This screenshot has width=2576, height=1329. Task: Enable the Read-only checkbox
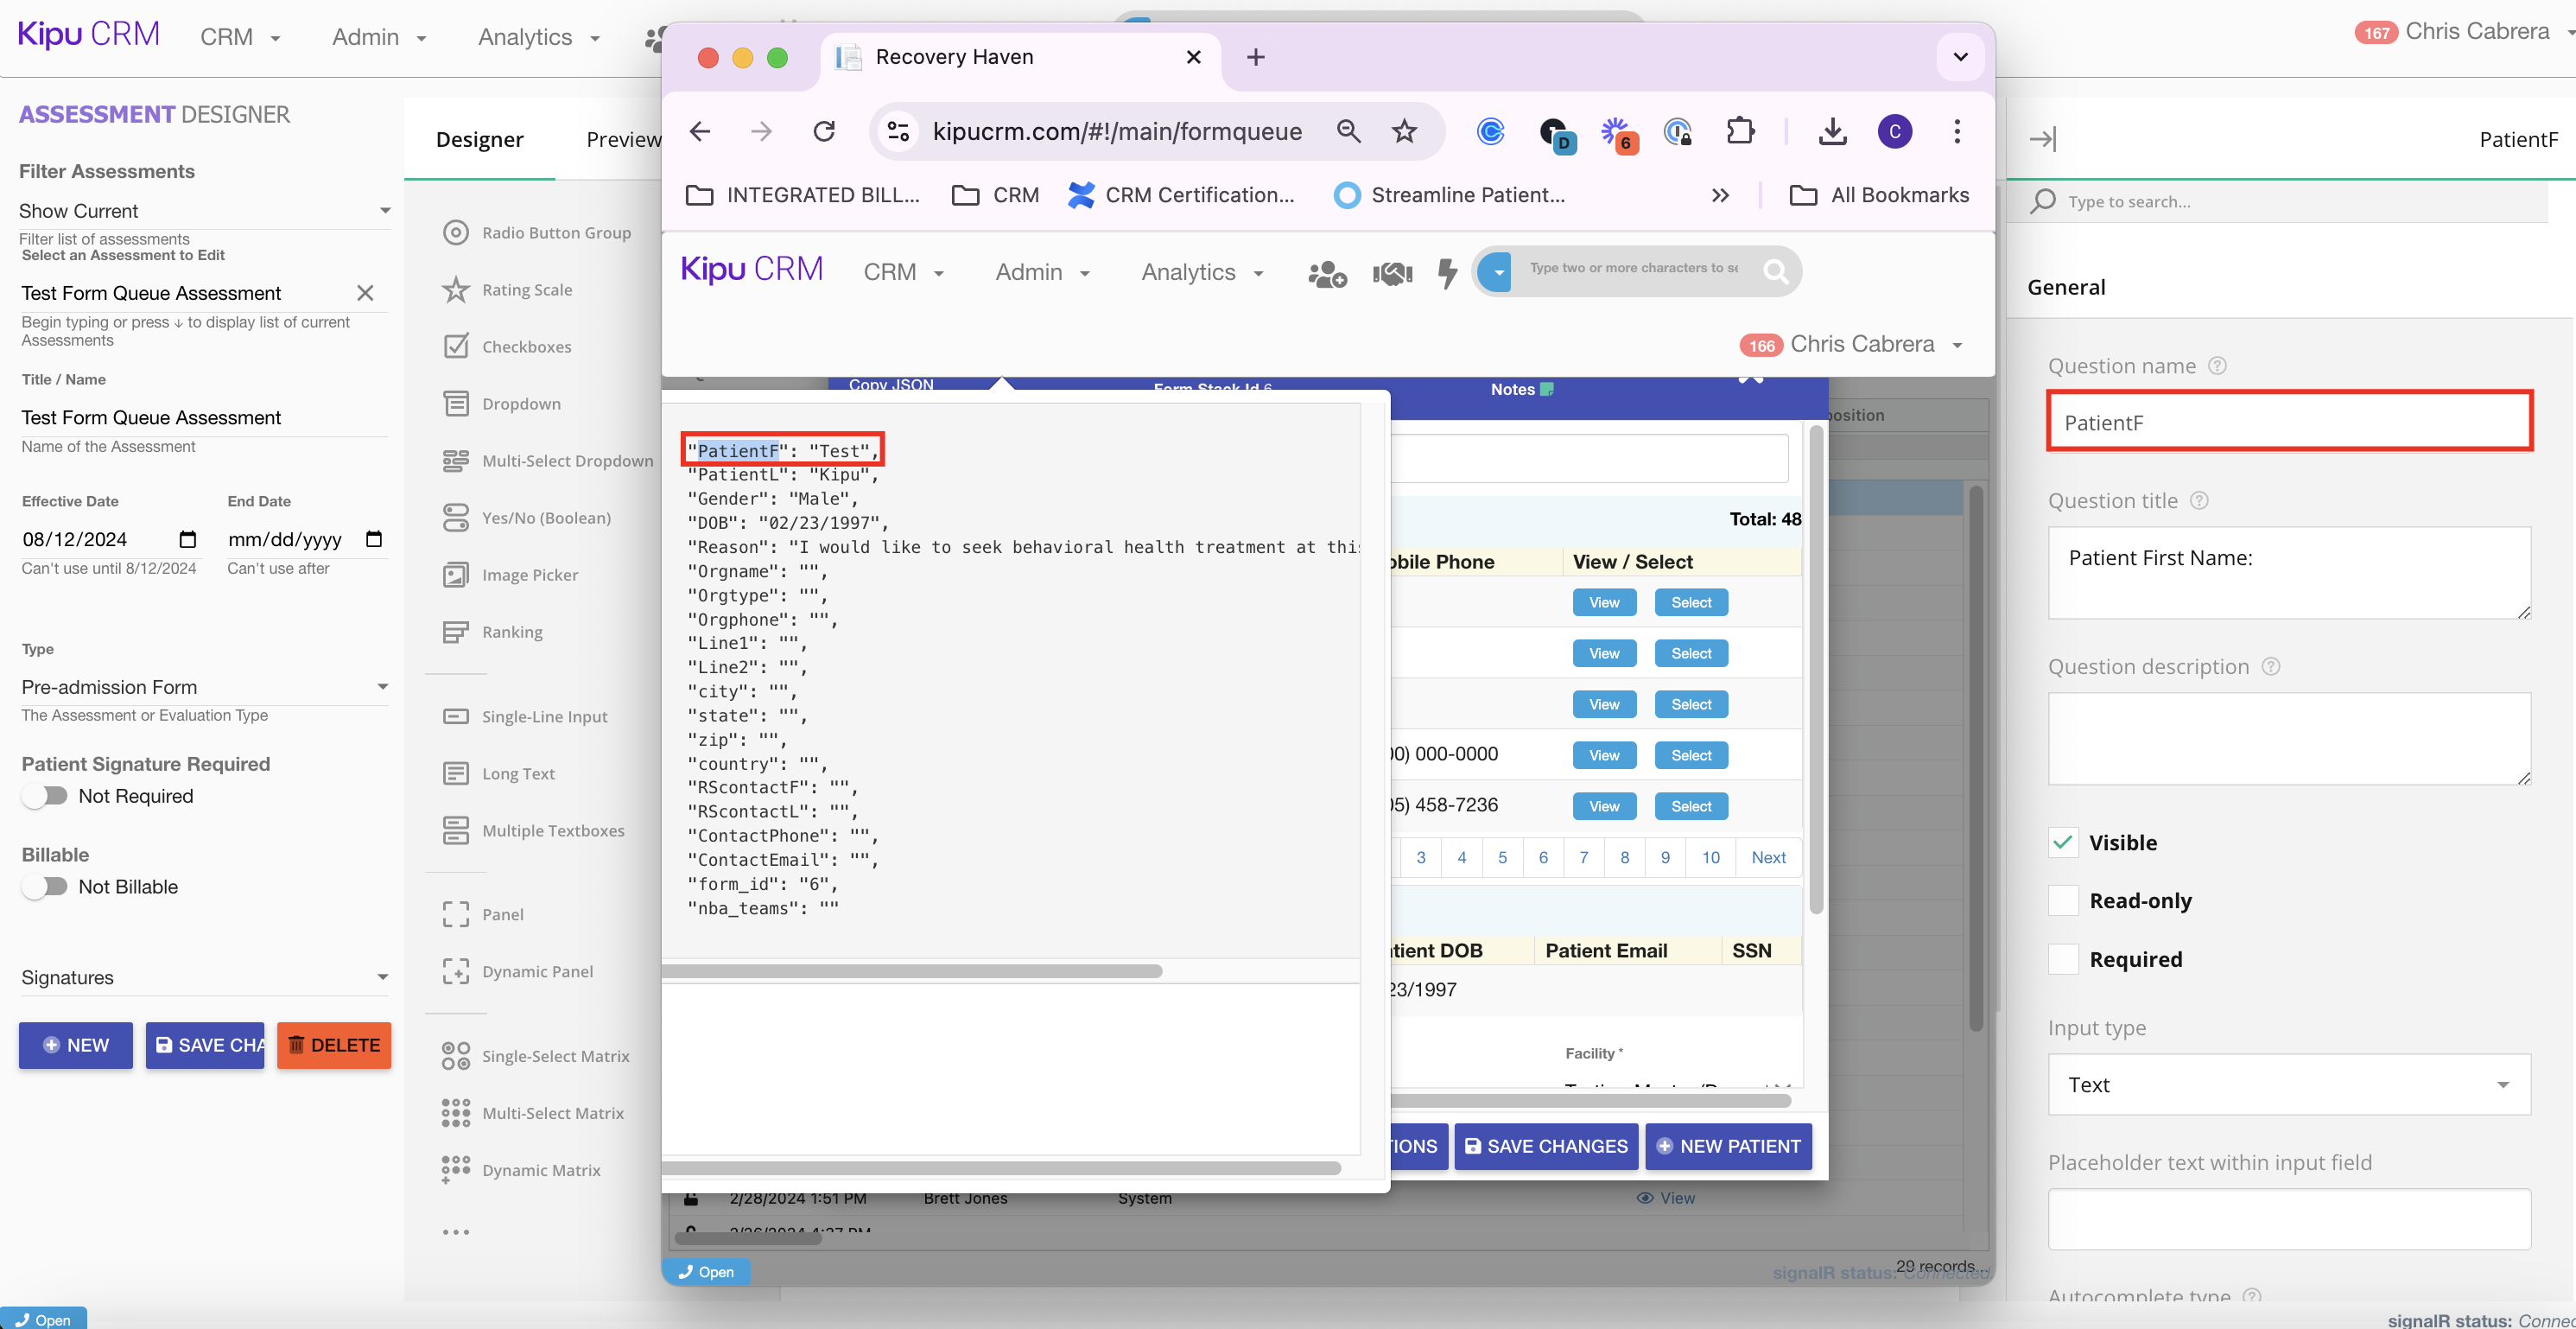[2063, 901]
